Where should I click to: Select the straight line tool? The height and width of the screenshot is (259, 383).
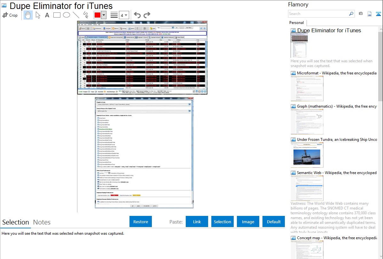[76, 15]
